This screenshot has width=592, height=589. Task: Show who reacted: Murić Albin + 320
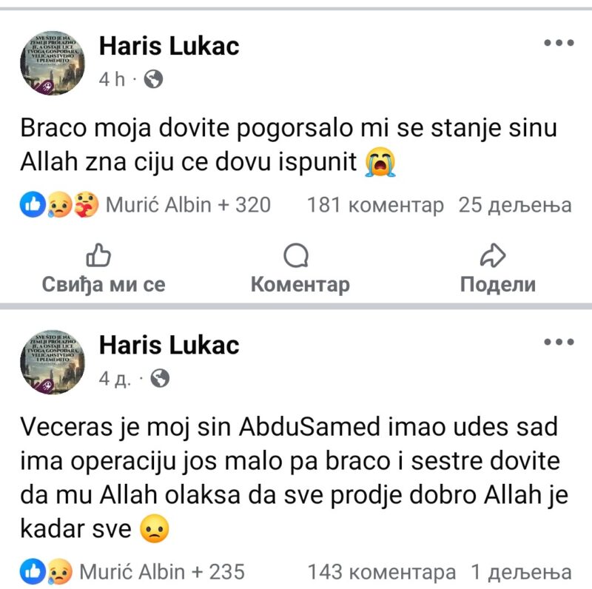click(188, 204)
